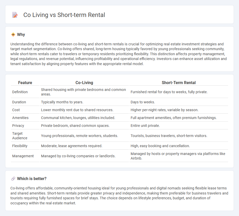Click cell 'Shared housing with private bedrooms and common areas.'
This screenshot has height=216, width=239.
(84, 92)
